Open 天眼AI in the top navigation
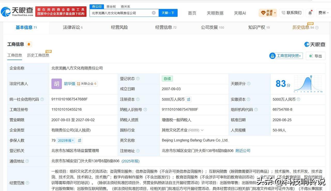This screenshot has width=331, height=191. coord(240,13)
